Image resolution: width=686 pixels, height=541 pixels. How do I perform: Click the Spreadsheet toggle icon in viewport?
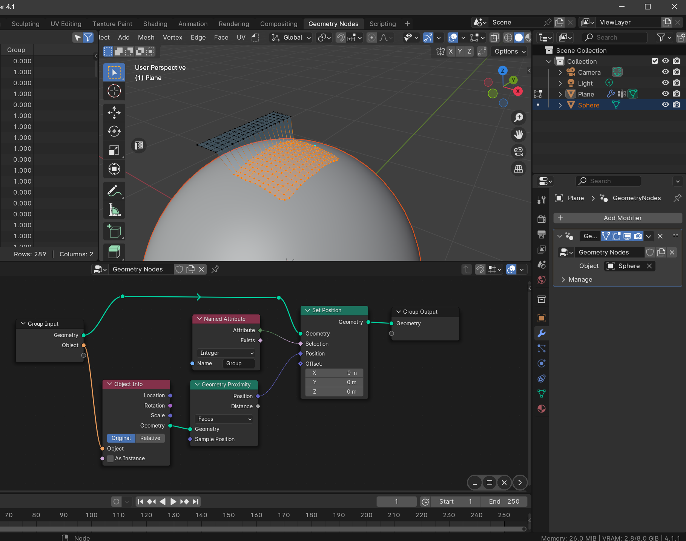[139, 145]
